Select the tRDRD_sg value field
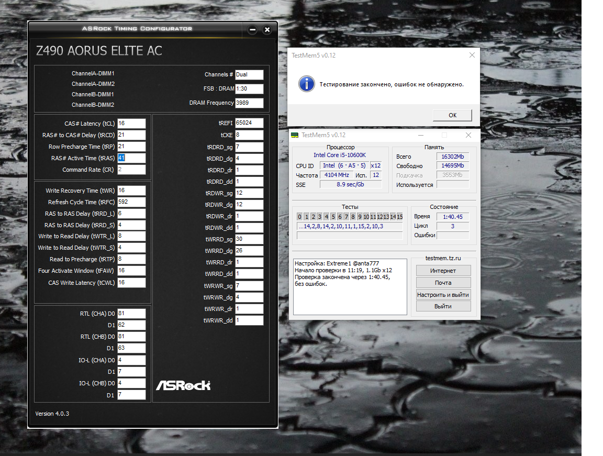Image resolution: width=603 pixels, height=456 pixels. click(249, 147)
